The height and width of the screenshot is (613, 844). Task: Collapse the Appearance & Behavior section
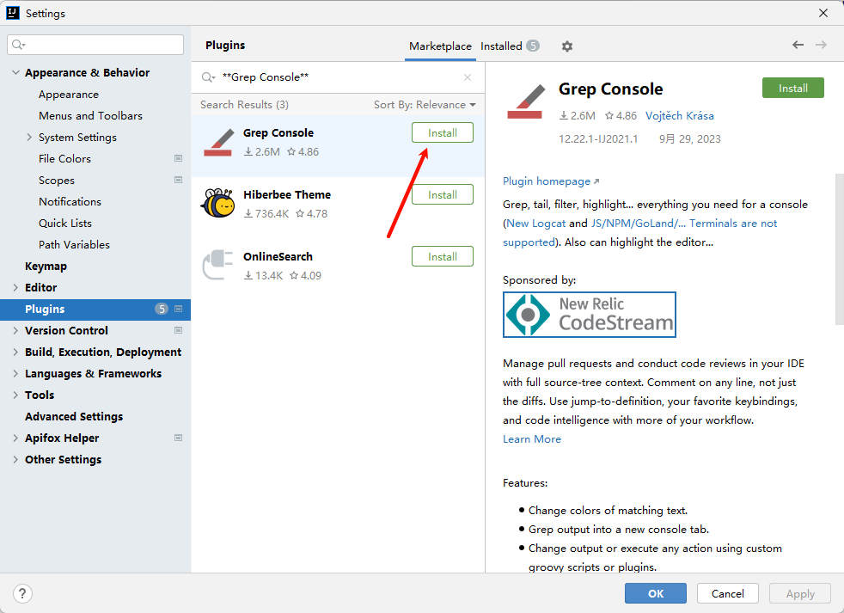(x=15, y=72)
